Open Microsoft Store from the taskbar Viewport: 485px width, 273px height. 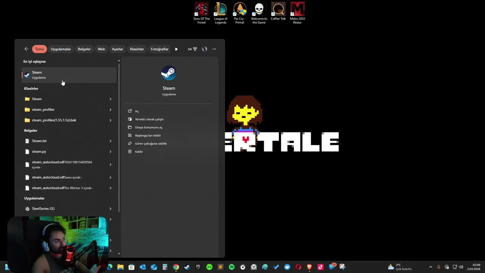tap(131, 267)
